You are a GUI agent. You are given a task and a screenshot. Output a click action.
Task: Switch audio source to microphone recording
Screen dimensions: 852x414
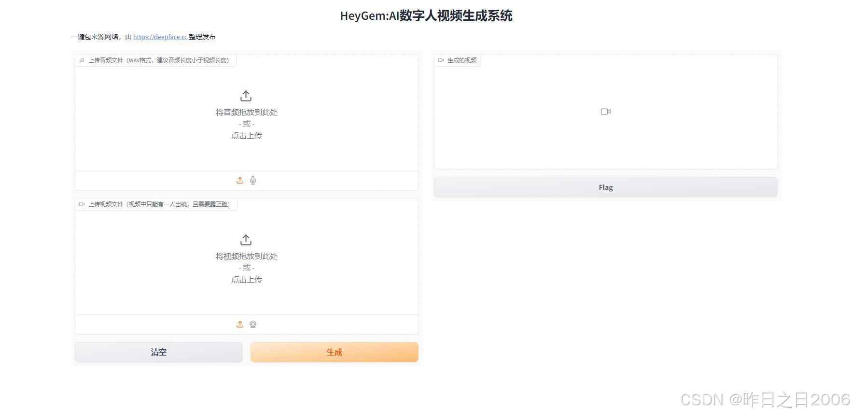[x=253, y=180]
